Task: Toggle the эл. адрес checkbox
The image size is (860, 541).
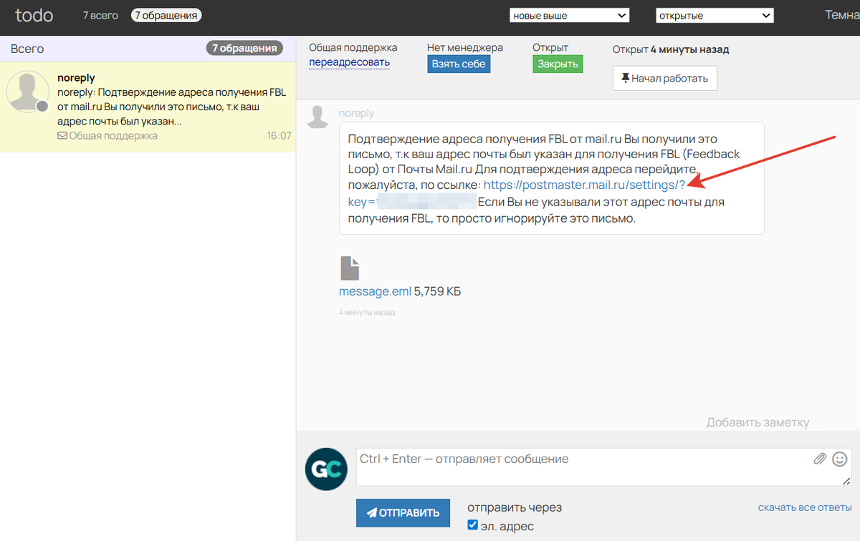Action: [472, 525]
